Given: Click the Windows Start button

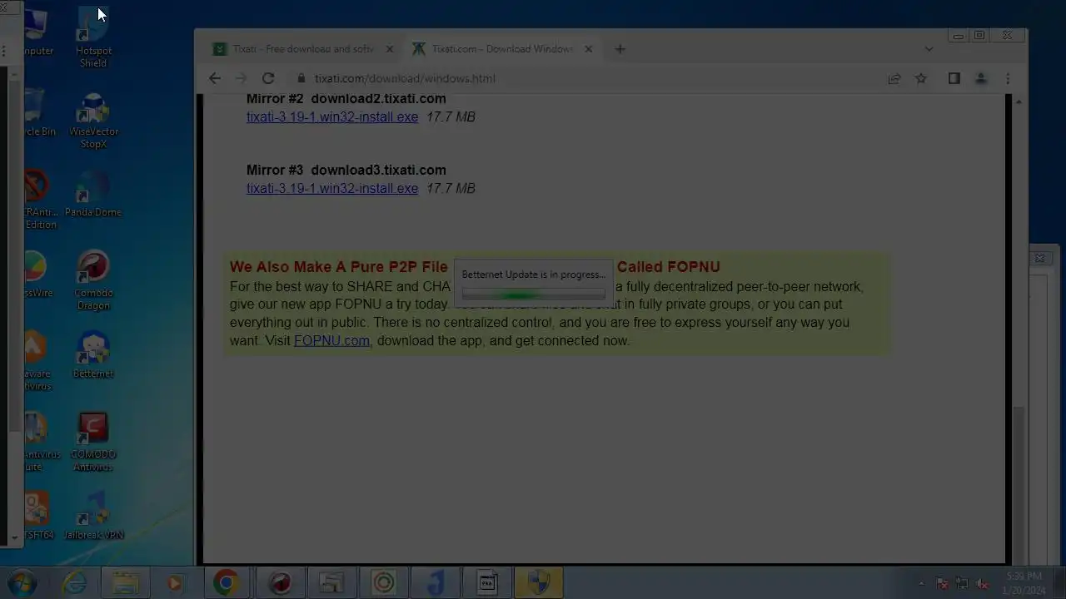Looking at the screenshot, I should pyautogui.click(x=22, y=582).
